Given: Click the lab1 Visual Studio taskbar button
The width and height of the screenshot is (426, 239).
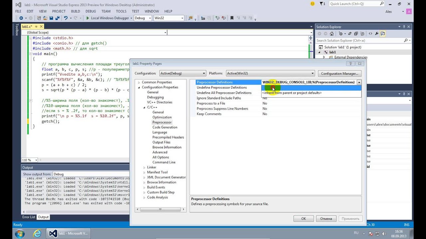Looking at the screenshot, I should pos(69,233).
